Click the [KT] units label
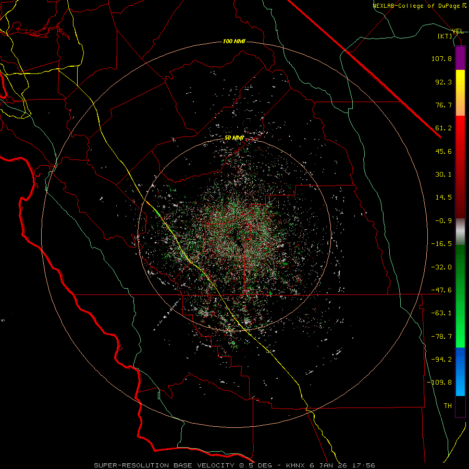 [x=445, y=36]
